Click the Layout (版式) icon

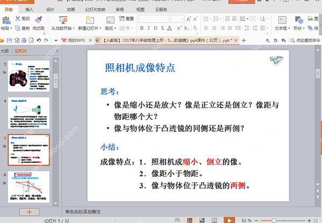tap(110, 20)
